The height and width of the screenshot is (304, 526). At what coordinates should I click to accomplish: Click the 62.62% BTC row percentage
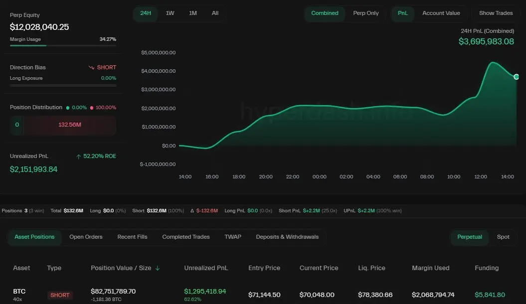click(192, 300)
